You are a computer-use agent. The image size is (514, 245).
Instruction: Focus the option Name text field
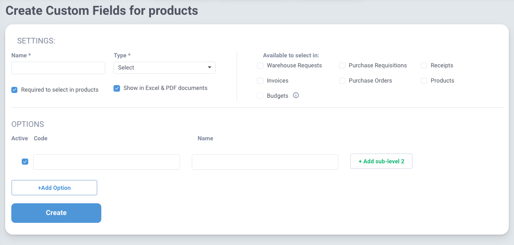pyautogui.click(x=265, y=162)
